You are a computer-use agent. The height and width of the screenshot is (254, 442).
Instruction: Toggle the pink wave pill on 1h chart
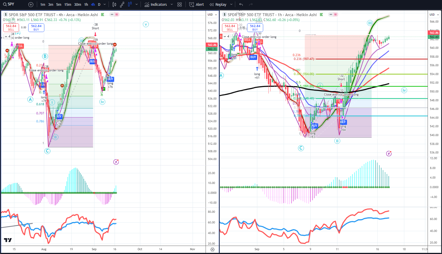pyautogui.click(x=335, y=14)
